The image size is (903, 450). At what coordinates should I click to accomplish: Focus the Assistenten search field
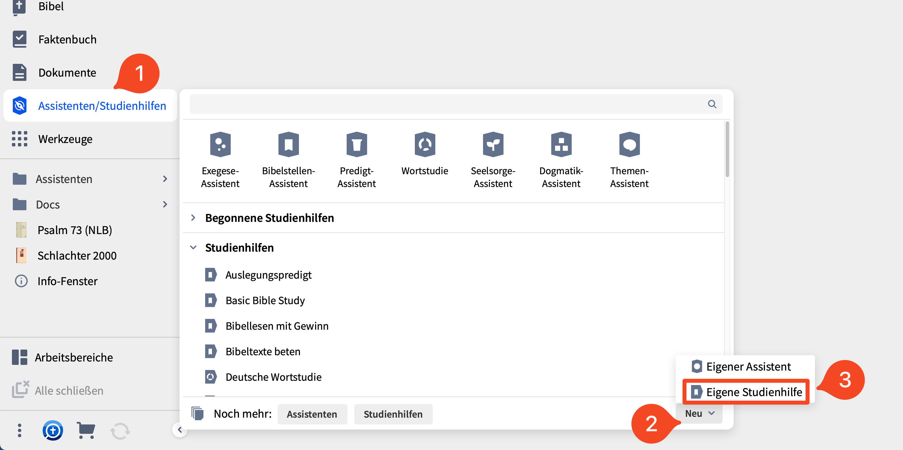(x=456, y=104)
